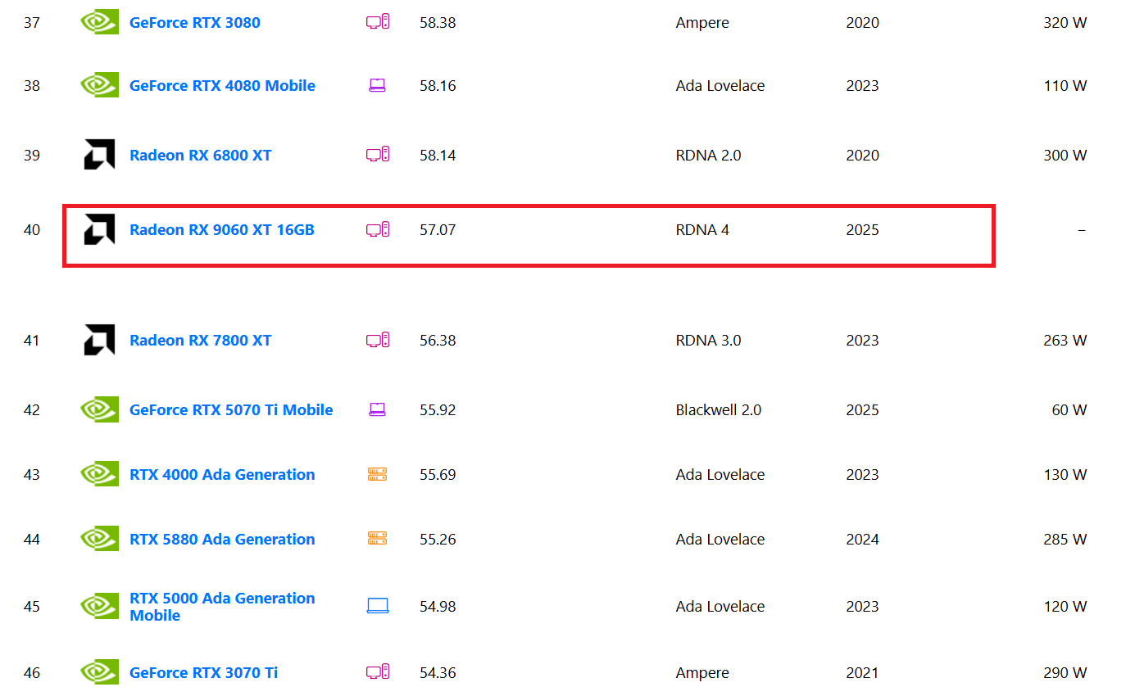Viewport: 1135px width, 696px height.
Task: Click the score 54.98
Action: click(x=438, y=607)
